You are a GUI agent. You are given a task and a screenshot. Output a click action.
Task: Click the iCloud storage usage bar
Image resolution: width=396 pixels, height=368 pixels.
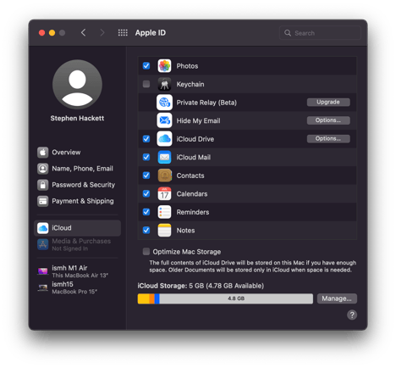(225, 298)
